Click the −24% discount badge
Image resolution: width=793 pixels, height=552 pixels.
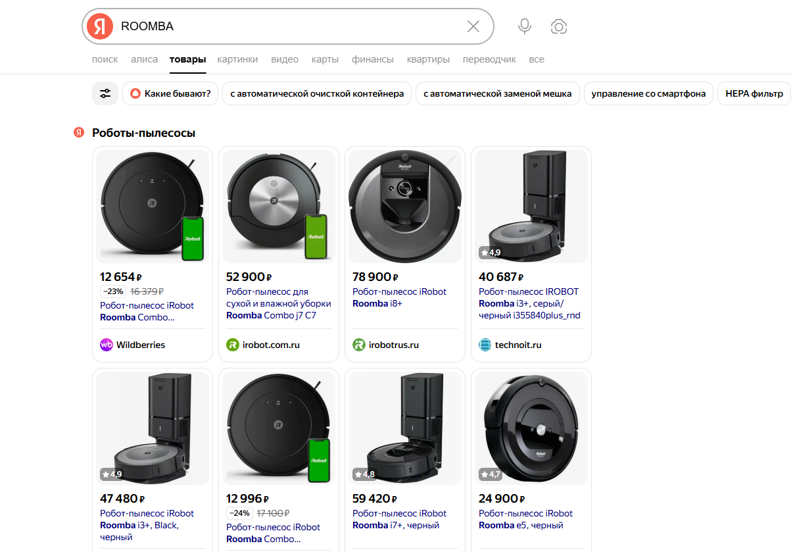[239, 513]
